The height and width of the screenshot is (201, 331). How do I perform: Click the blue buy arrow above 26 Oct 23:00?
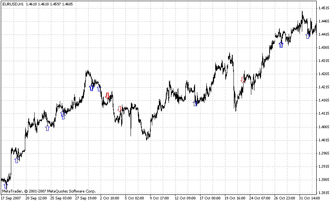(x=281, y=45)
